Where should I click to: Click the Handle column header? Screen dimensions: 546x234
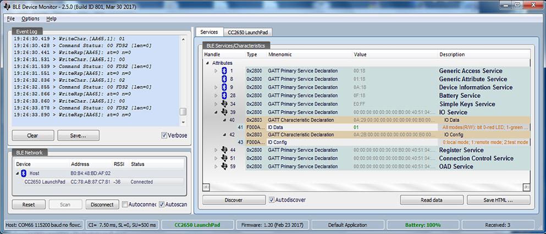(224, 54)
